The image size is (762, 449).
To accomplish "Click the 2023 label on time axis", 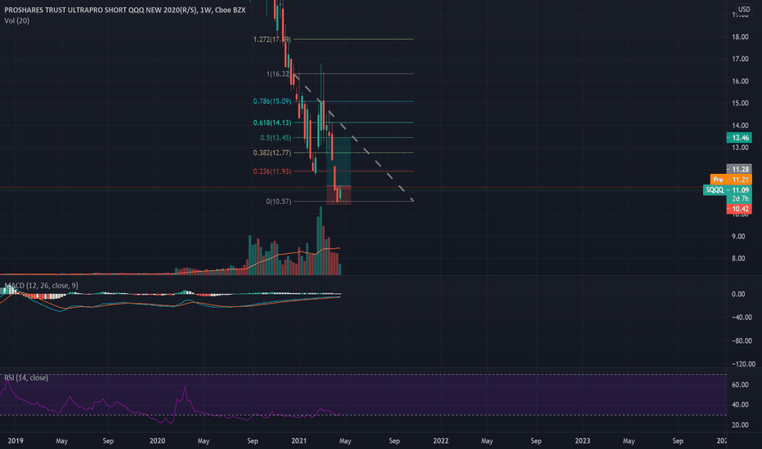I will (583, 441).
